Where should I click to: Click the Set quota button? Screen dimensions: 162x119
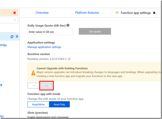(95, 31)
